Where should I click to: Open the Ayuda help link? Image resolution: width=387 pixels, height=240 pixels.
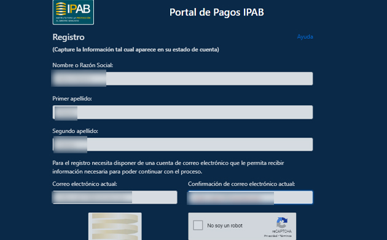click(x=305, y=37)
